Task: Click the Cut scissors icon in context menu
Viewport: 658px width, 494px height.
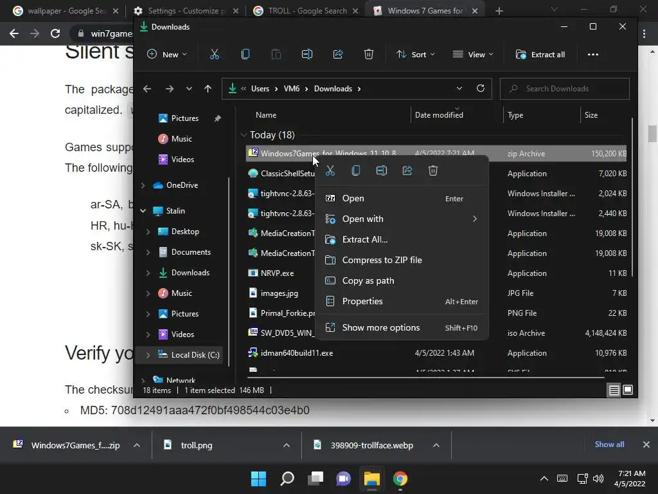Action: (x=330, y=170)
